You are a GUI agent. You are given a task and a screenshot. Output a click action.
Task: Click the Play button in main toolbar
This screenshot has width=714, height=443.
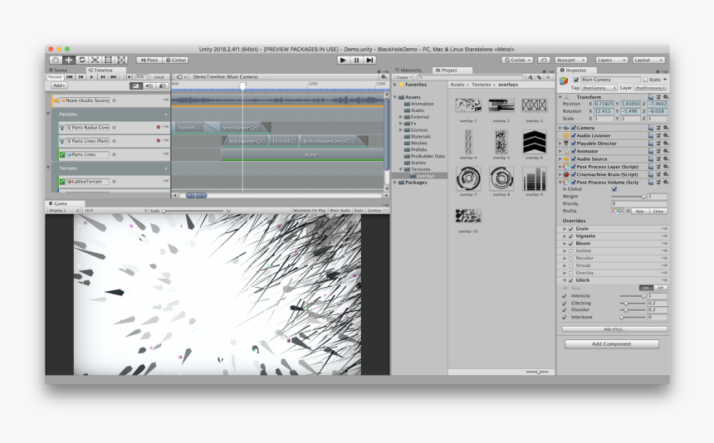point(344,60)
